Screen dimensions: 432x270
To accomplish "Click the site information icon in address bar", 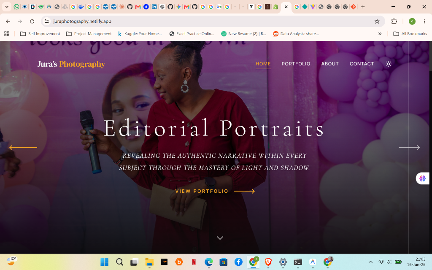I will [47, 21].
